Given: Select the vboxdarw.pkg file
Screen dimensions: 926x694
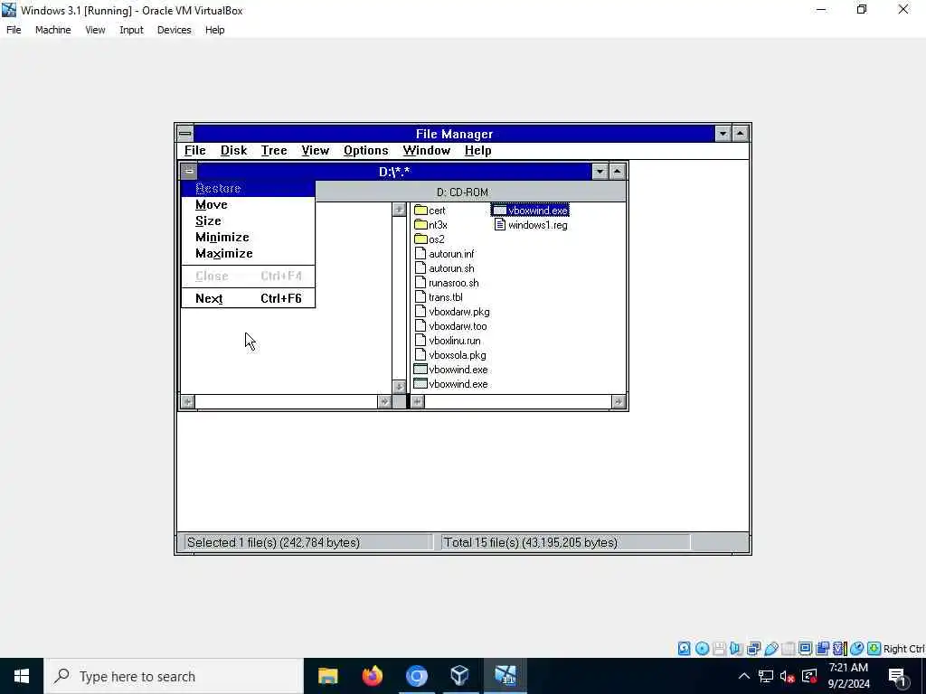Looking at the screenshot, I should coord(452,312).
